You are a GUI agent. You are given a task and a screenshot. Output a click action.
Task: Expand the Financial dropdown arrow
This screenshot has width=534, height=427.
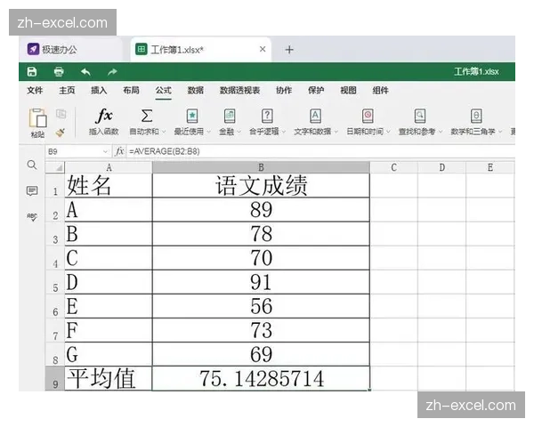[x=239, y=132]
